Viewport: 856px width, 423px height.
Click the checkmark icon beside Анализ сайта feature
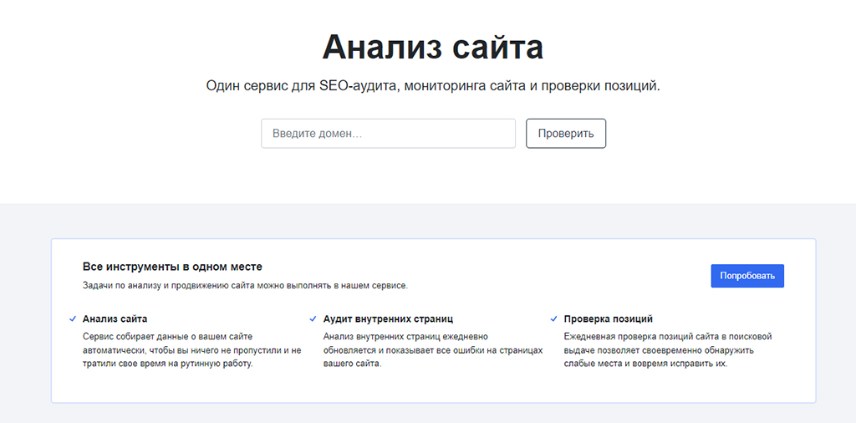pyautogui.click(x=74, y=319)
